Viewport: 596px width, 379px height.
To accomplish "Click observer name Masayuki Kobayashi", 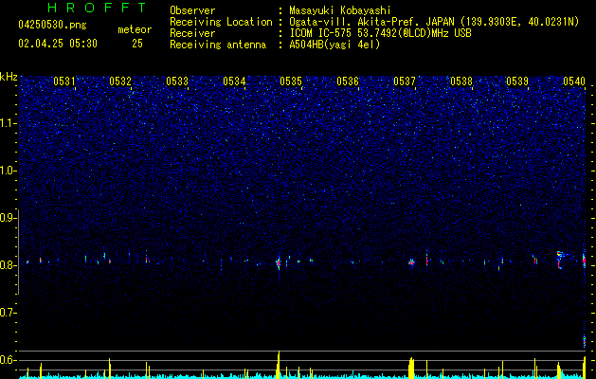I will (x=340, y=10).
